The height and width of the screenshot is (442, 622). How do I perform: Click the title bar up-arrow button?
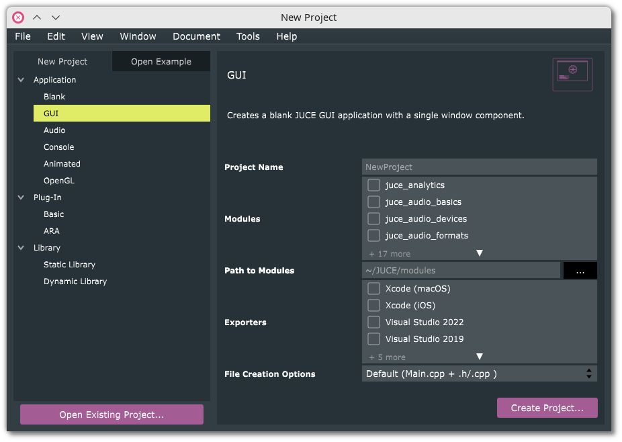(37, 17)
